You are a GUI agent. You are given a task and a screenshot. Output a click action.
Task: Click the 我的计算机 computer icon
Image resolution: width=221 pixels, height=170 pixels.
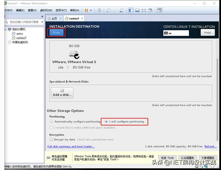[9, 29]
